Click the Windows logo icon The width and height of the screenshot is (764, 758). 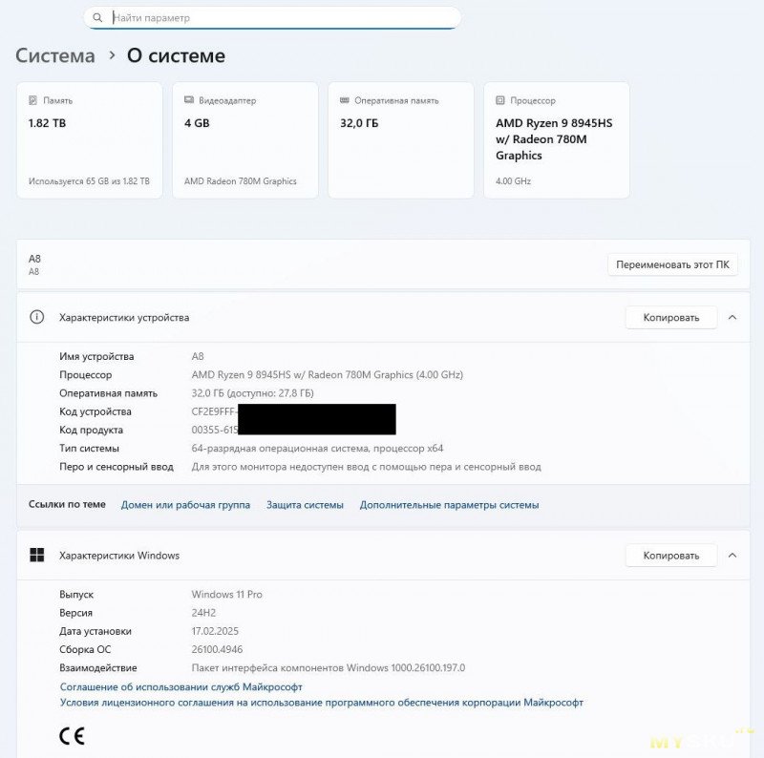36,555
